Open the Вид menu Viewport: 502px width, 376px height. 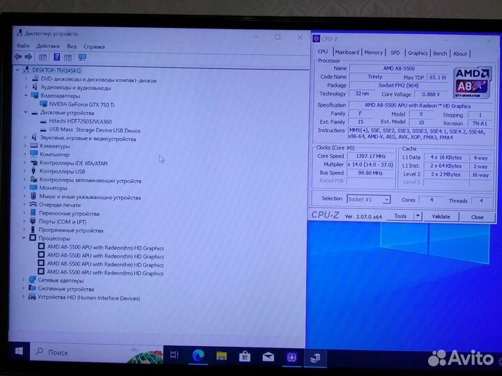72,47
